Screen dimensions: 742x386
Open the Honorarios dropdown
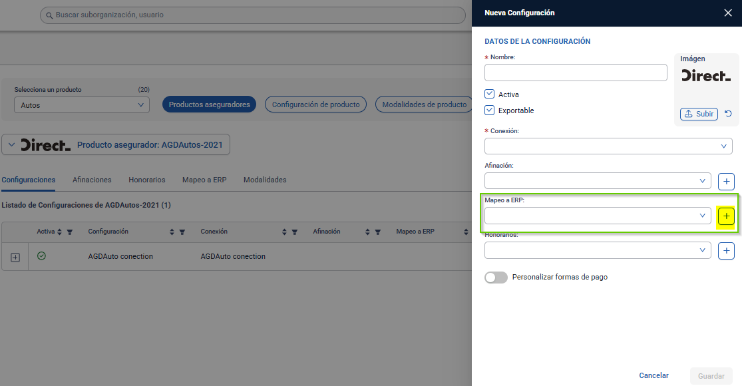(598, 250)
